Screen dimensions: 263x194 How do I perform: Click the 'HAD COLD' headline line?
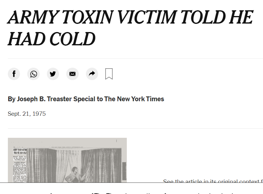tap(51, 39)
